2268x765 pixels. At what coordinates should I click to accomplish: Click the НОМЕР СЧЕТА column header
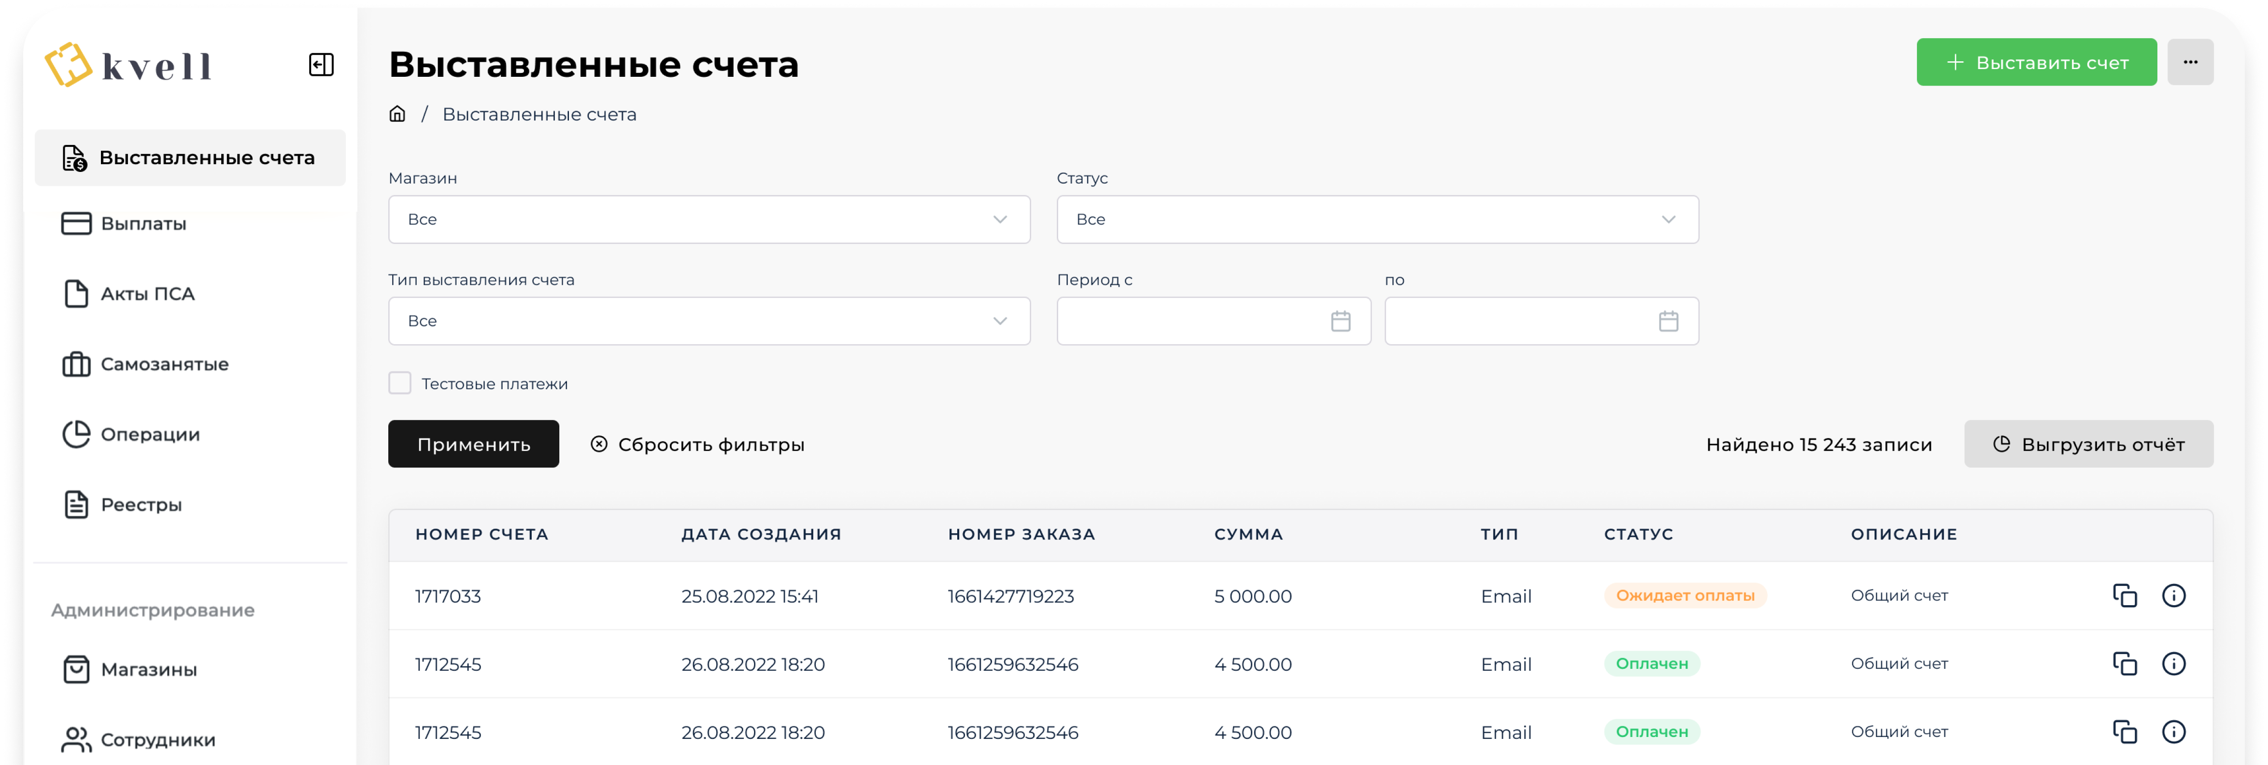pos(481,534)
